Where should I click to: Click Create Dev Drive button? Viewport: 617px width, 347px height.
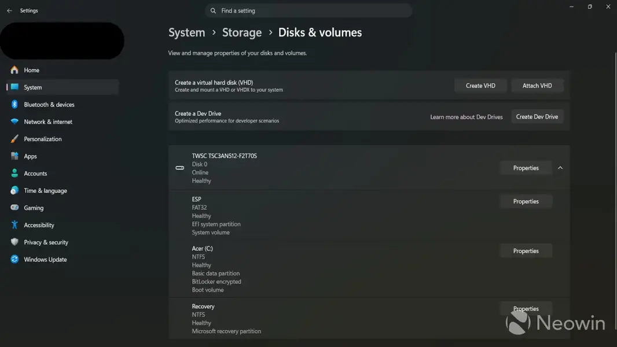click(537, 117)
